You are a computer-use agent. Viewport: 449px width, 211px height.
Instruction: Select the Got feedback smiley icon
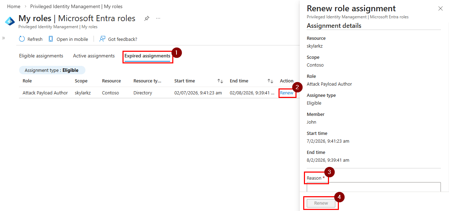coord(102,39)
